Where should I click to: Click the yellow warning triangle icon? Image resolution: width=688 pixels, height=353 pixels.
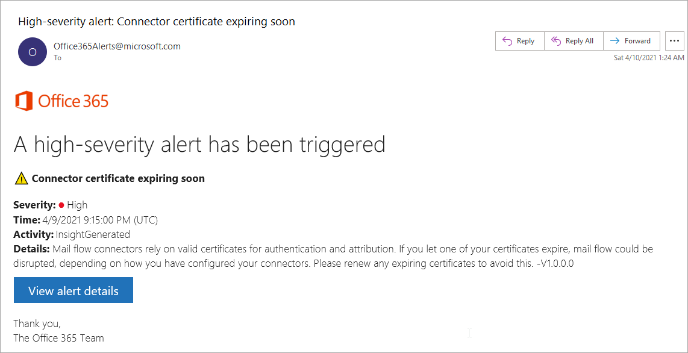[x=21, y=178]
